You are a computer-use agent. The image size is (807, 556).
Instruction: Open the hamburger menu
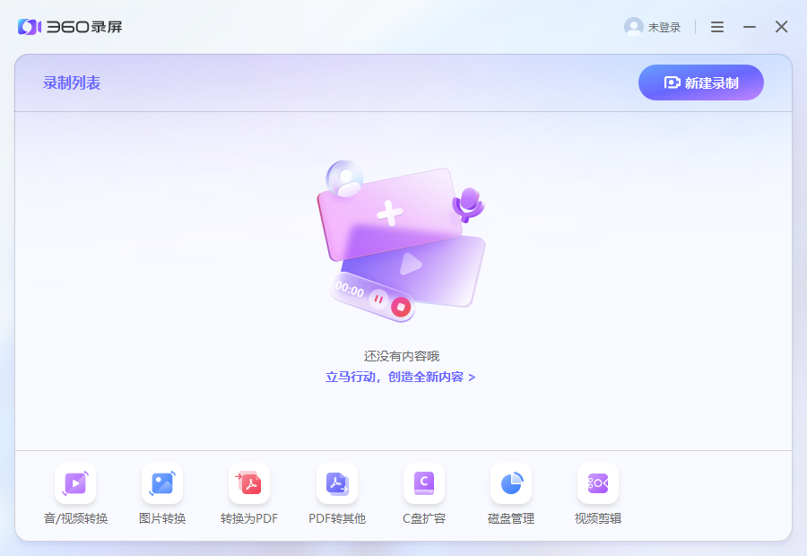pos(716,27)
